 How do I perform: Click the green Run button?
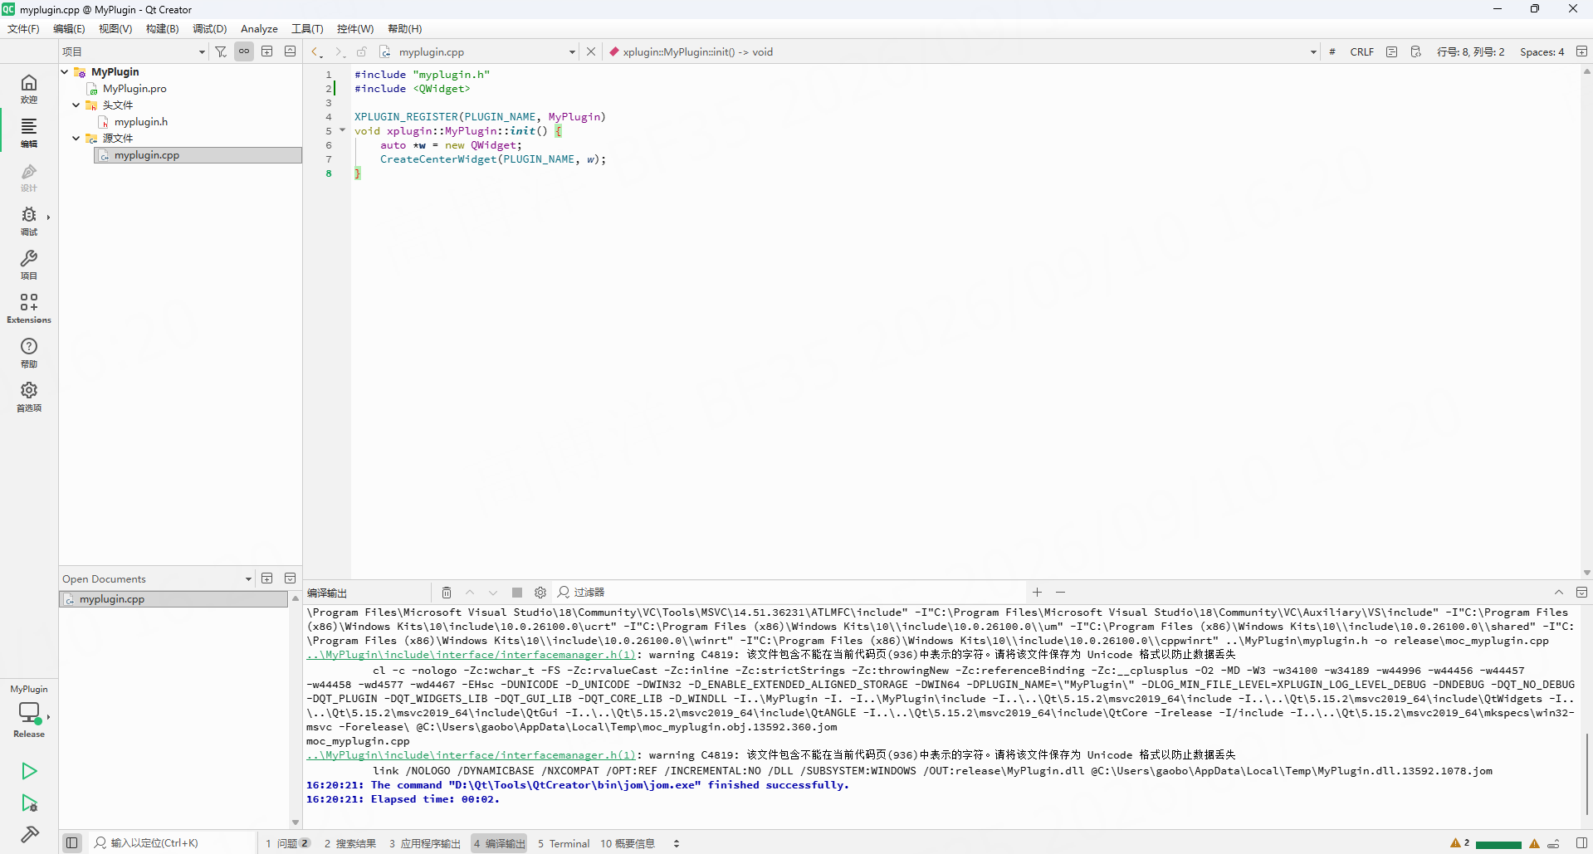(29, 771)
